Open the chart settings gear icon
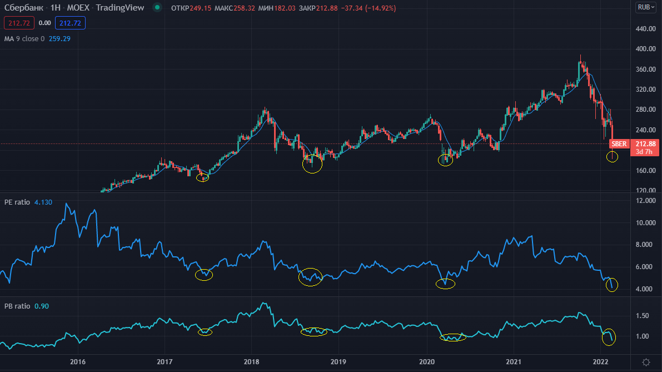The height and width of the screenshot is (372, 662). pyautogui.click(x=646, y=363)
